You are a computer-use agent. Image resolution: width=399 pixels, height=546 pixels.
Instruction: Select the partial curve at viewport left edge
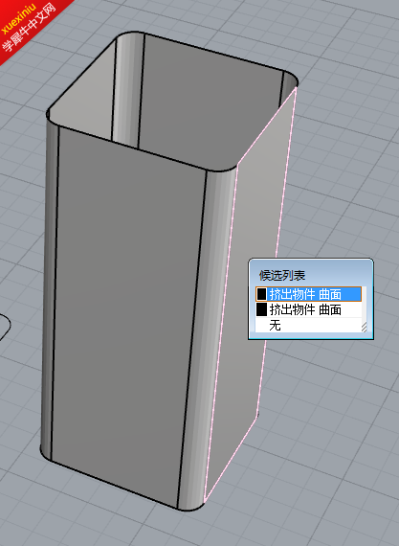(5, 326)
